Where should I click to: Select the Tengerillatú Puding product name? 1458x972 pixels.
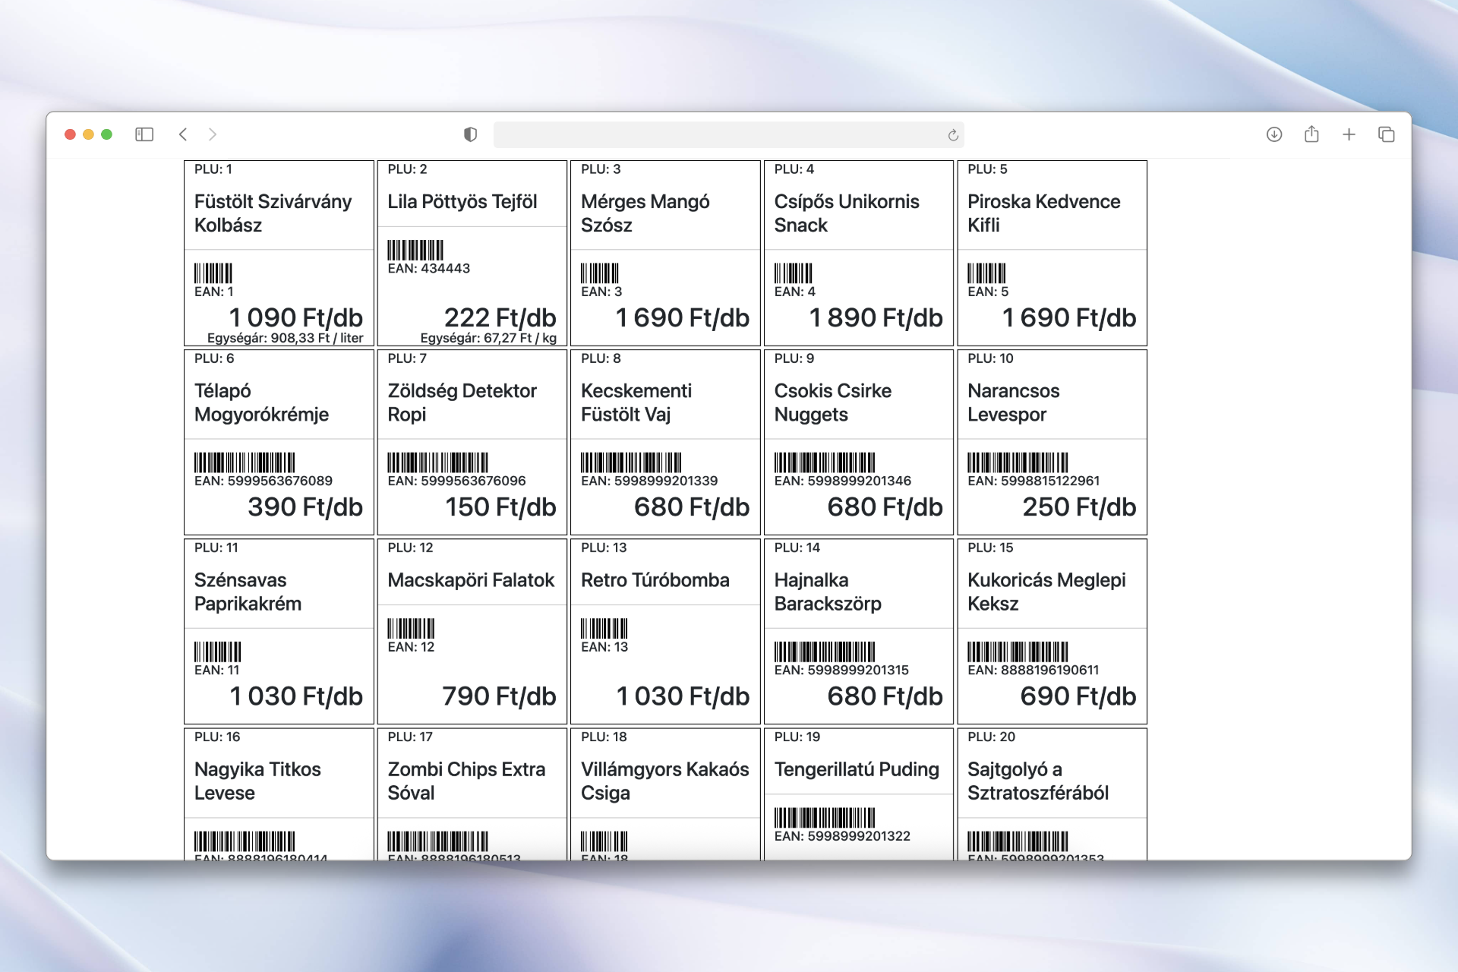[857, 769]
